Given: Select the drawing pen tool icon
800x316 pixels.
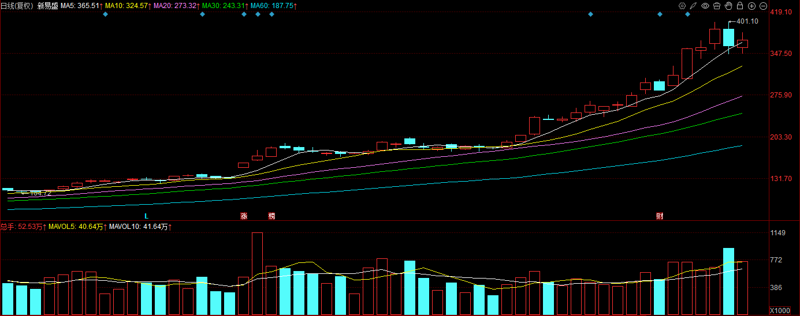Looking at the screenshot, I should [694, 6].
